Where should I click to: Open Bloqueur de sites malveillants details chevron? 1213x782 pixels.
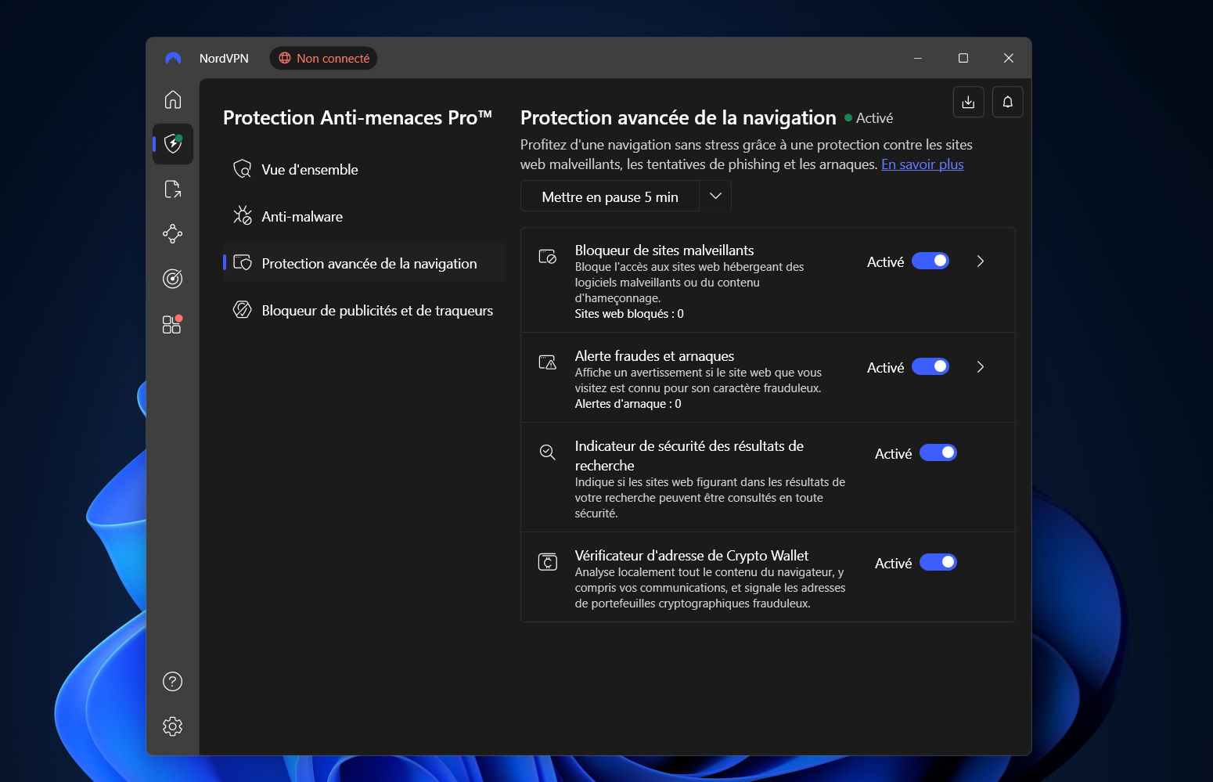(x=981, y=261)
